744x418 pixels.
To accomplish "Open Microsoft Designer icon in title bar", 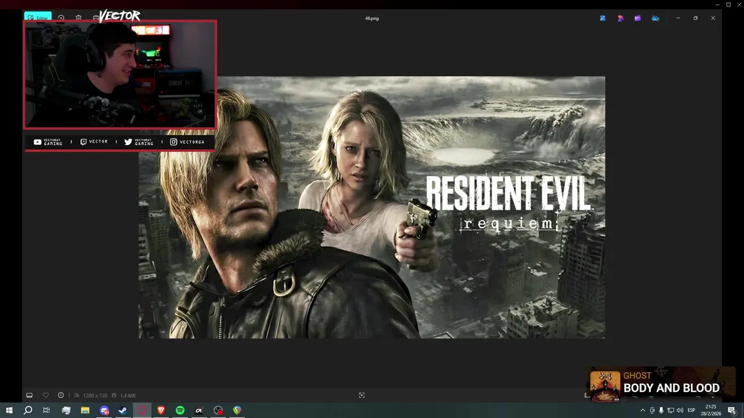I will click(x=620, y=18).
